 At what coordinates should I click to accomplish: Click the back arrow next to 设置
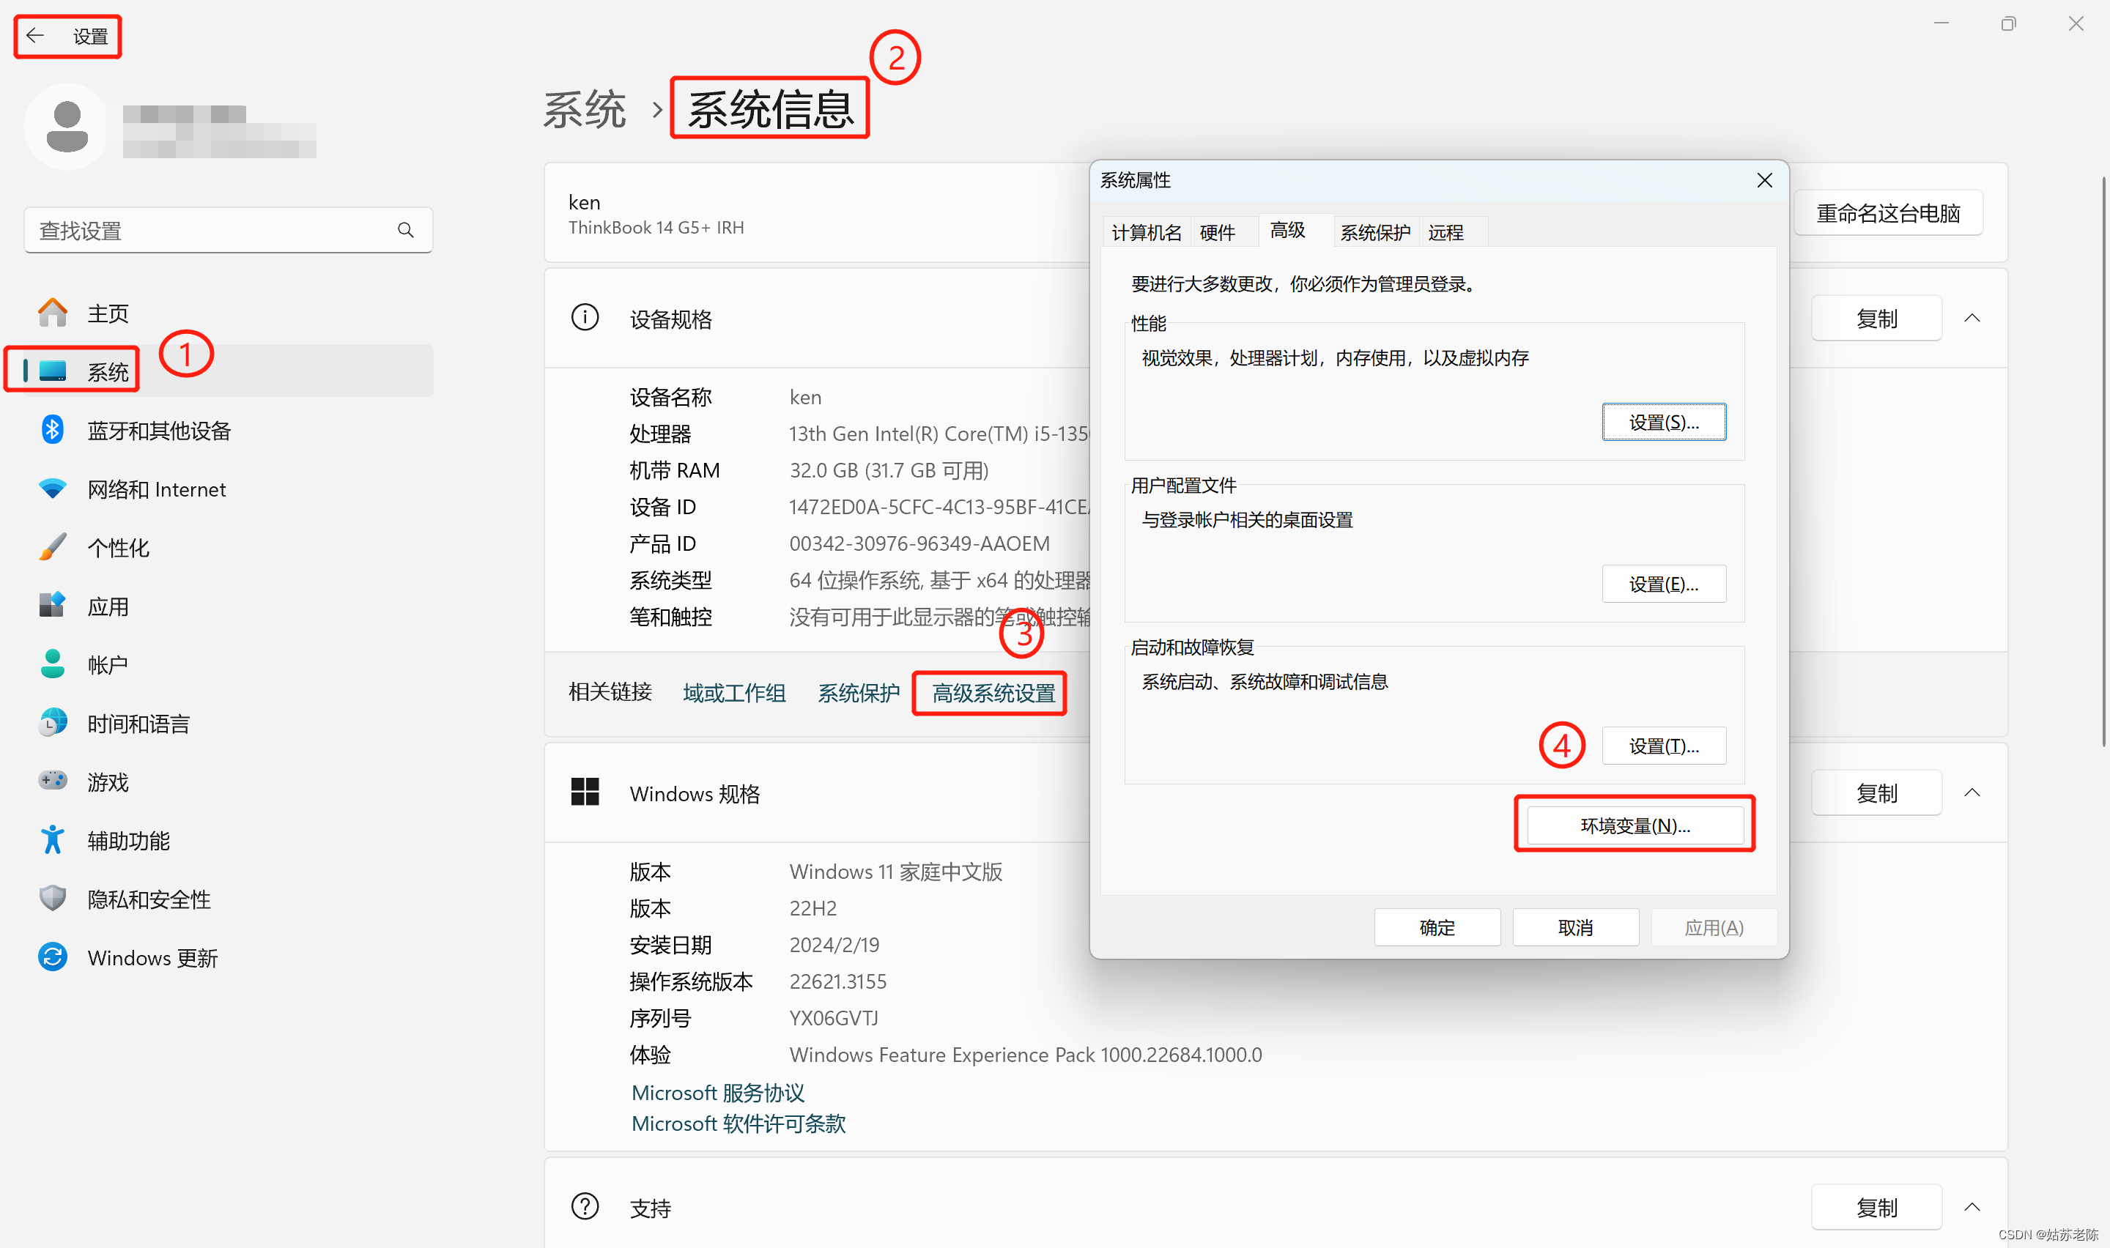coord(34,35)
